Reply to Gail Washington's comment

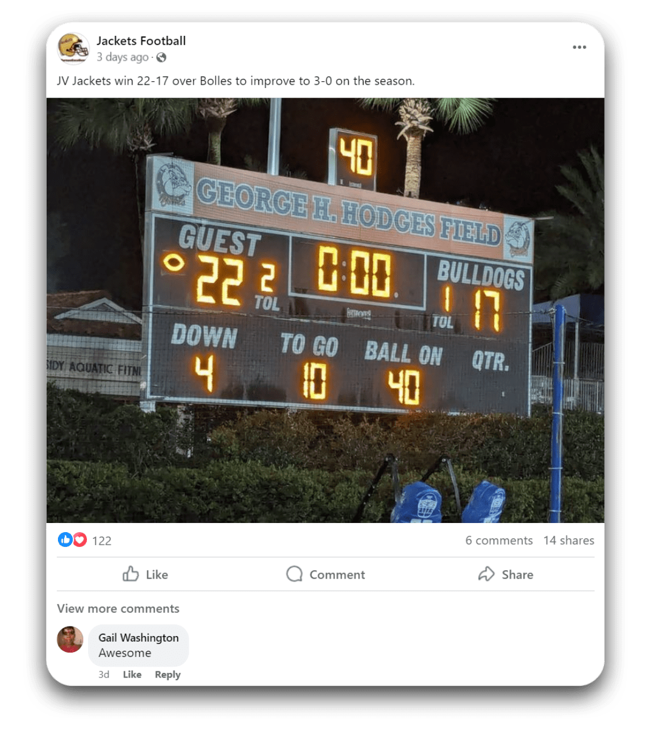[x=168, y=675]
